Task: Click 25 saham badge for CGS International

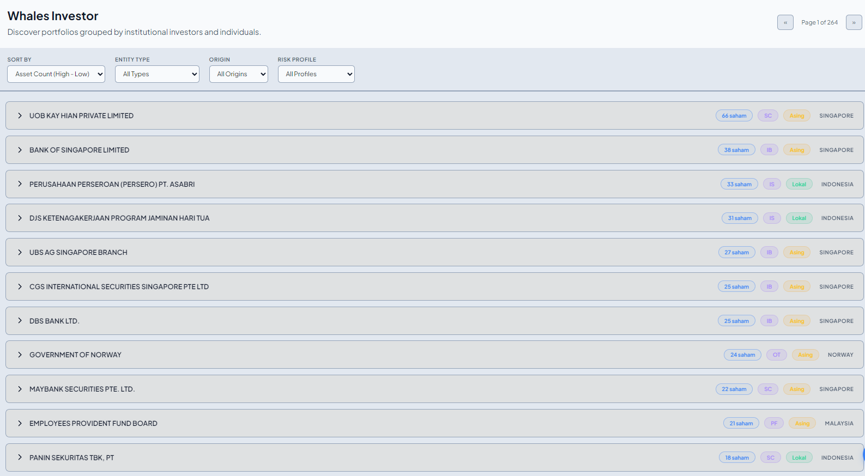Action: pos(736,286)
